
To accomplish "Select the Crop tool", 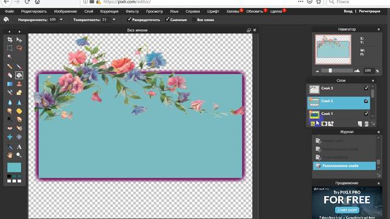I will [10, 40].
